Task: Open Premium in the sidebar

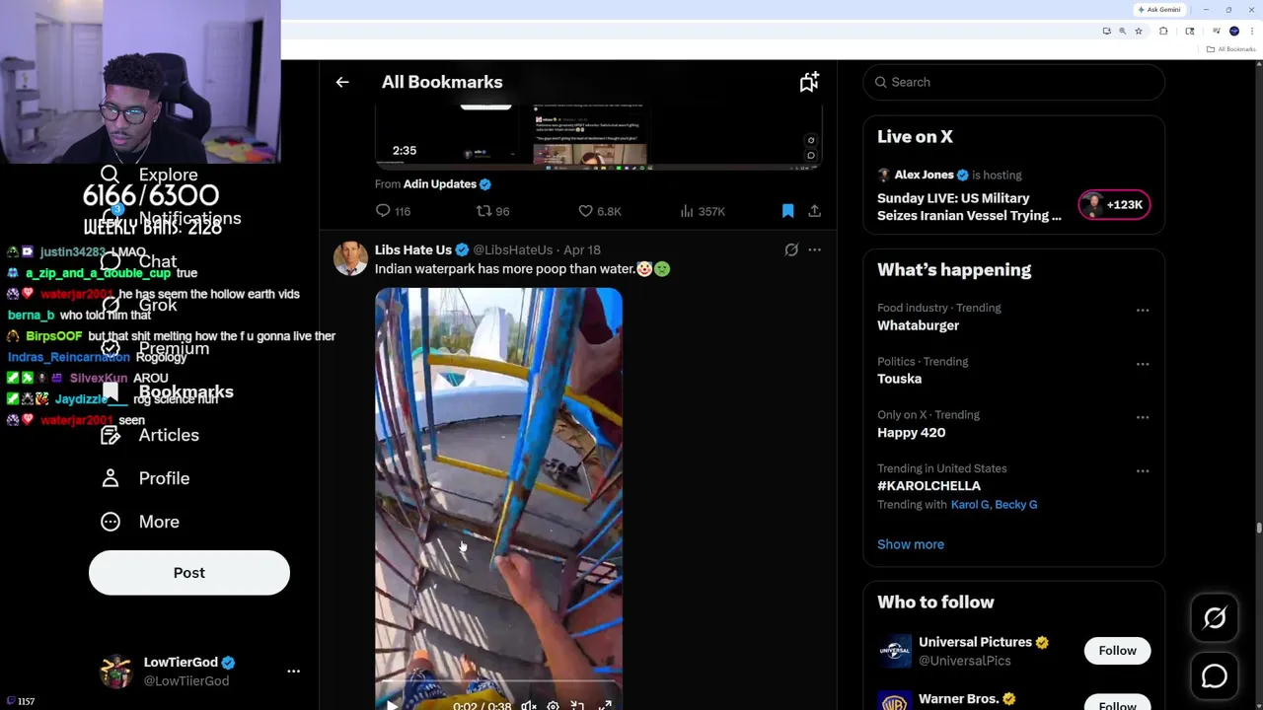Action: 156,348
